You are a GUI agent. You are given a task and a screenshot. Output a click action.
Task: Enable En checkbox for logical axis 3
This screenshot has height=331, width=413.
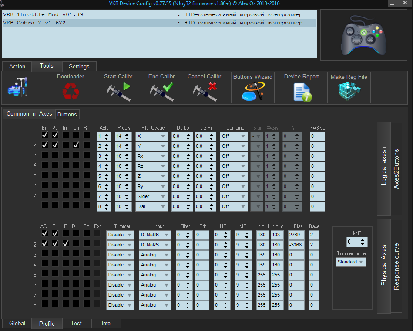(45, 155)
